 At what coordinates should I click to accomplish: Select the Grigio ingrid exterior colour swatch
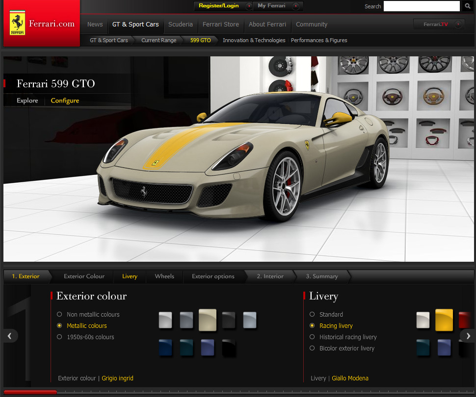point(207,320)
